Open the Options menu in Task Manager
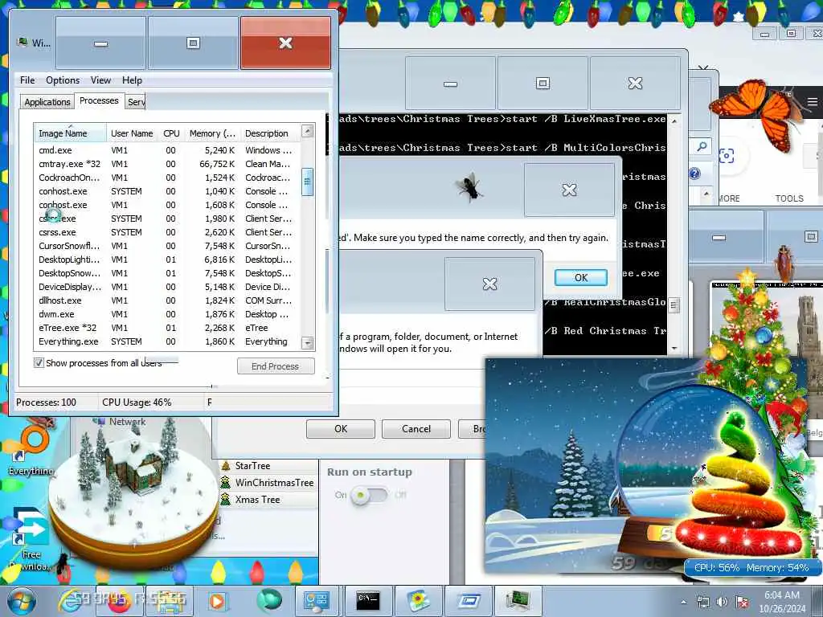 [63, 80]
